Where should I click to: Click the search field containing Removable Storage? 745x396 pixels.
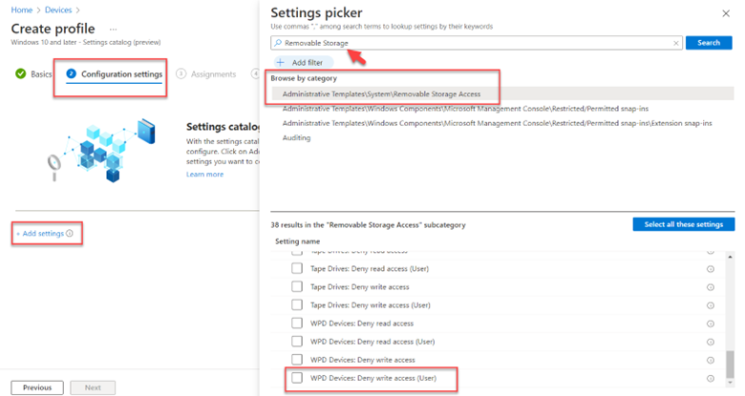pyautogui.click(x=477, y=43)
